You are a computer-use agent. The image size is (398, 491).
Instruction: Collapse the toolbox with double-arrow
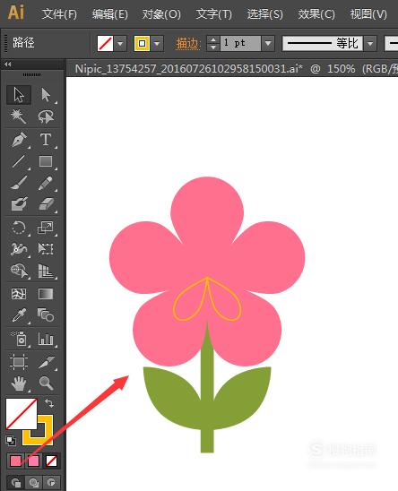8,65
